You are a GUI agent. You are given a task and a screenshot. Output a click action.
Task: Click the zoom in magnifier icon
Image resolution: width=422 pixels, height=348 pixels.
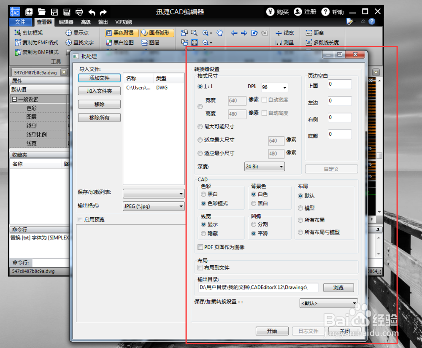[x=206, y=33]
